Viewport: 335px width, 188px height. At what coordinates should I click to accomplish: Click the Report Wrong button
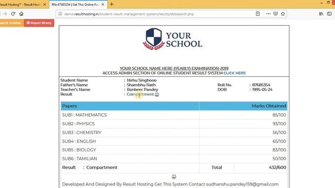[39, 23]
